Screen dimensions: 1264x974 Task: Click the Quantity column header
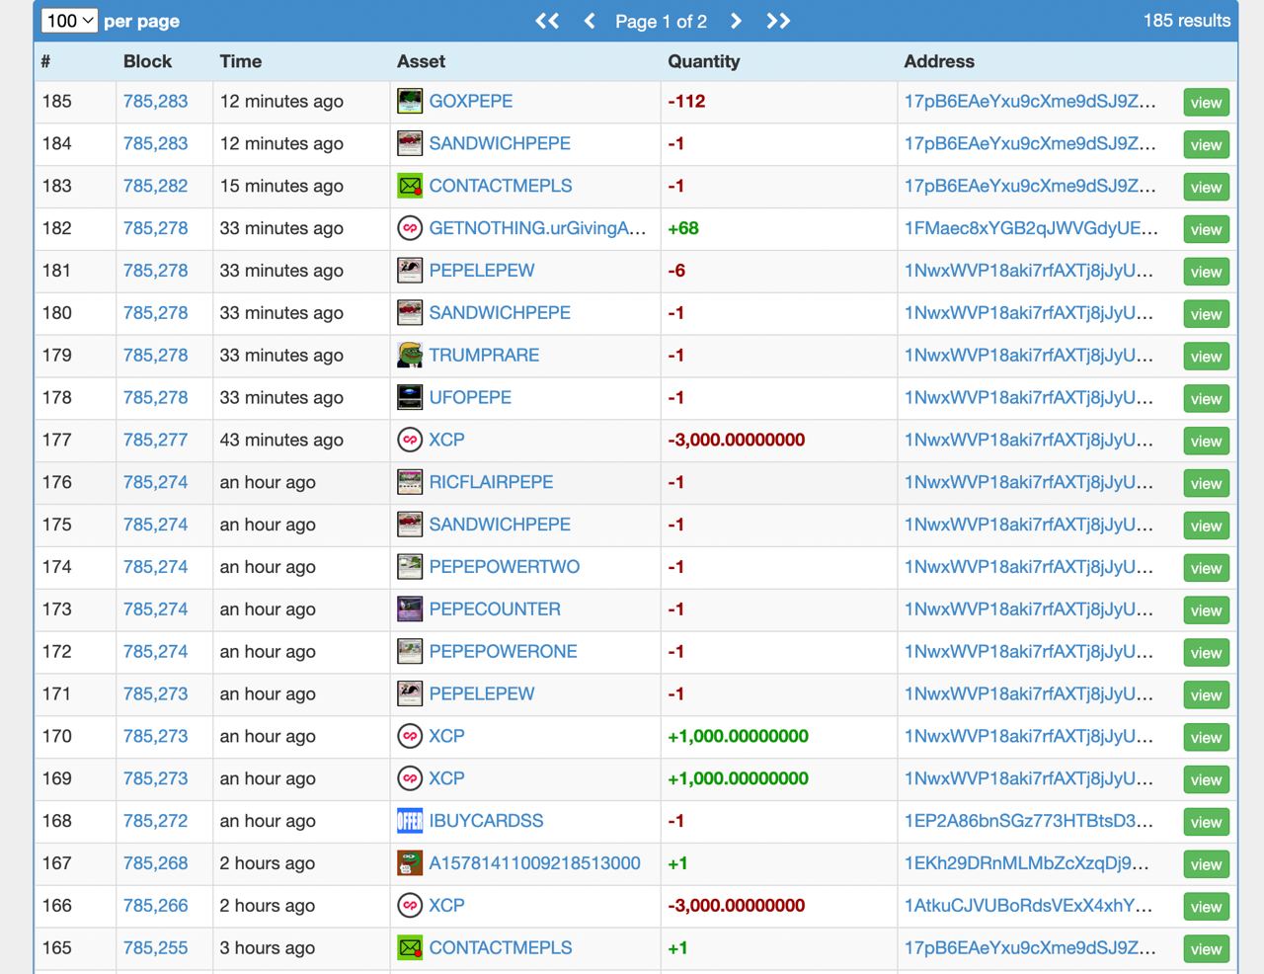point(703,61)
